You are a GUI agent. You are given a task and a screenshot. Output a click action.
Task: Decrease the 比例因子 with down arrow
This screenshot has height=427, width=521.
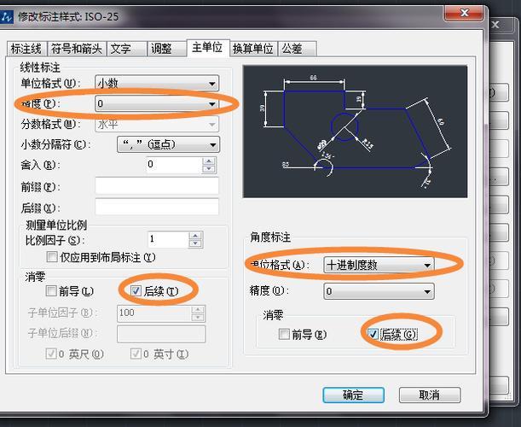pos(195,243)
